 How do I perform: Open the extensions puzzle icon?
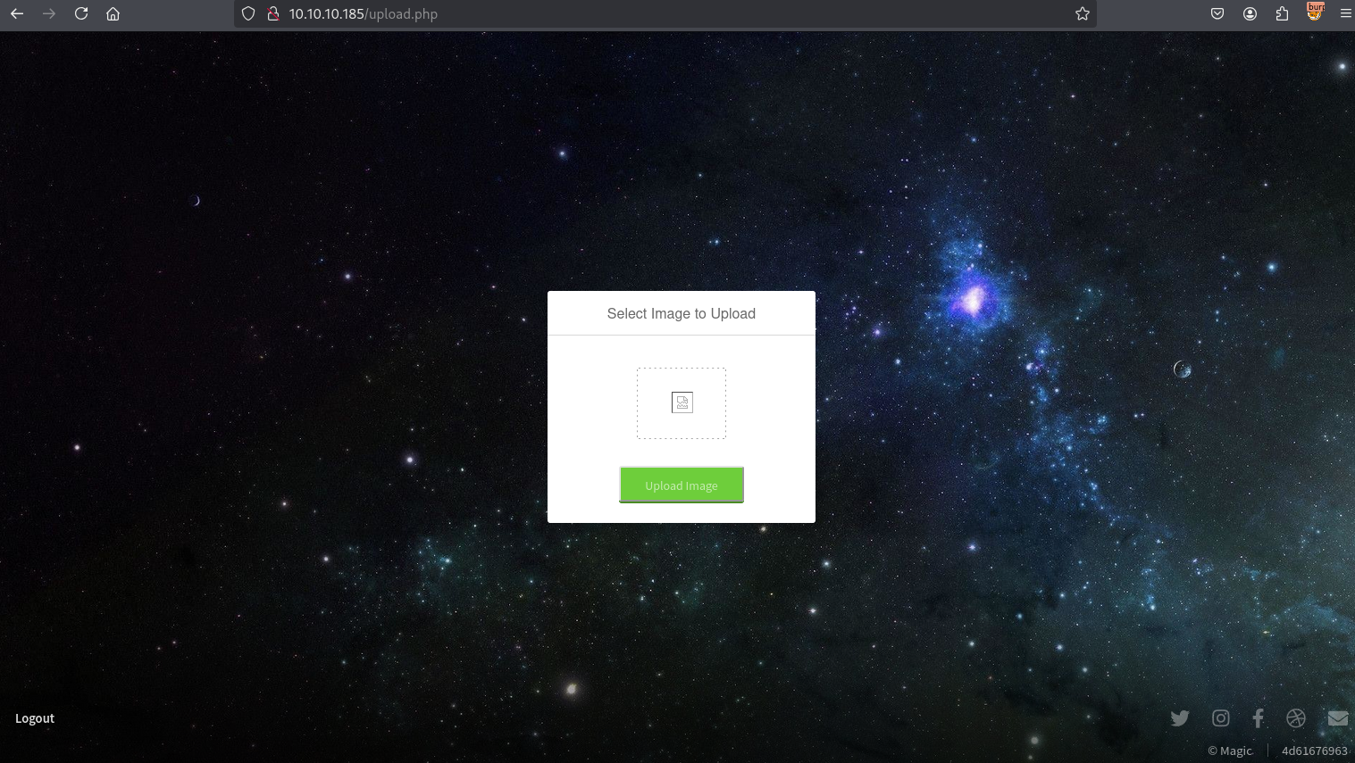click(x=1282, y=13)
